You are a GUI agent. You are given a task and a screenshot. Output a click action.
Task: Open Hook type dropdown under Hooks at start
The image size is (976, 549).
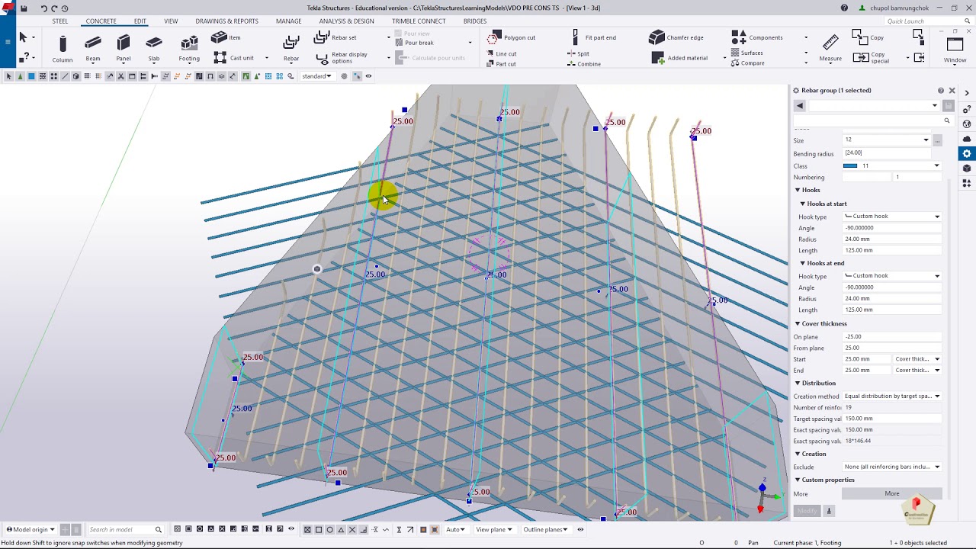click(892, 217)
